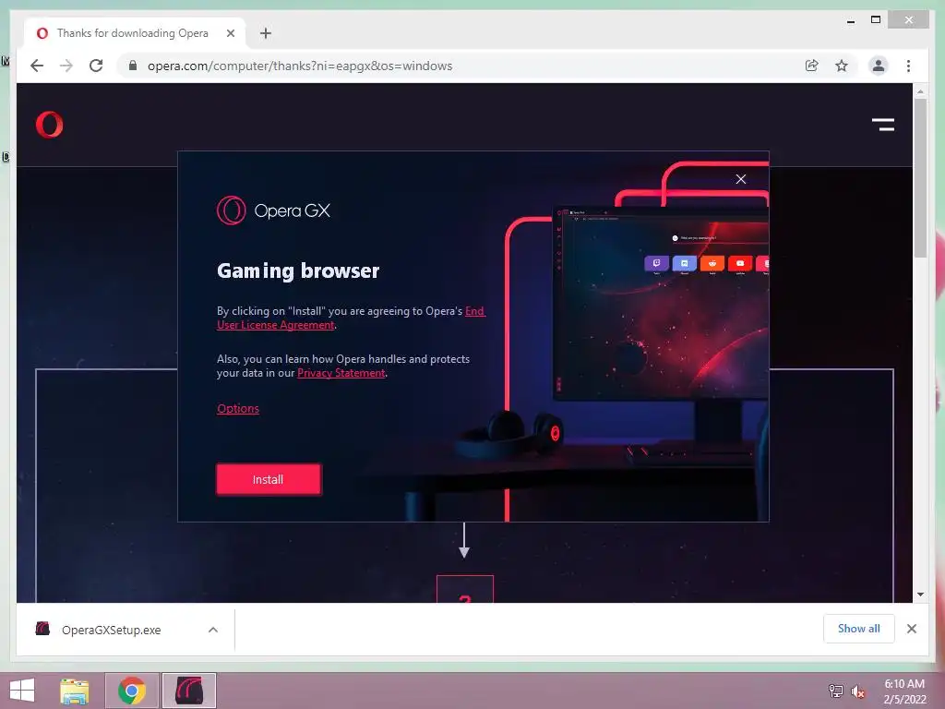The image size is (945, 709).
Task: Switch to Opera GX installer in taskbar
Action: click(188, 691)
